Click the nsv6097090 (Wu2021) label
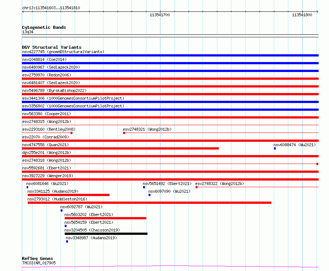 (169, 191)
